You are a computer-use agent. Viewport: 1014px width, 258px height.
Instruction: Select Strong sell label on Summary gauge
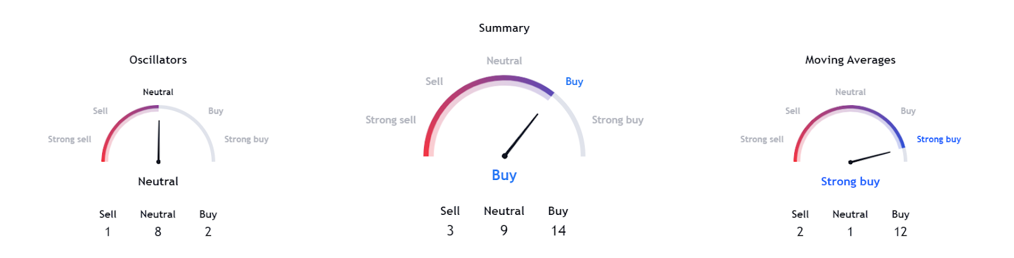click(x=390, y=120)
